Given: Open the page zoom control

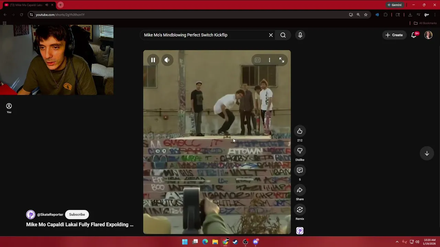Looking at the screenshot, I should click(x=358, y=15).
